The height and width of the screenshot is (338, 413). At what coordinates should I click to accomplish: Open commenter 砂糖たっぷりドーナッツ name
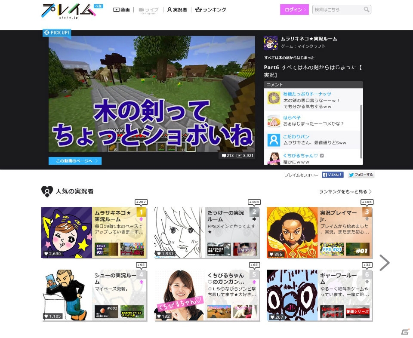point(307,94)
